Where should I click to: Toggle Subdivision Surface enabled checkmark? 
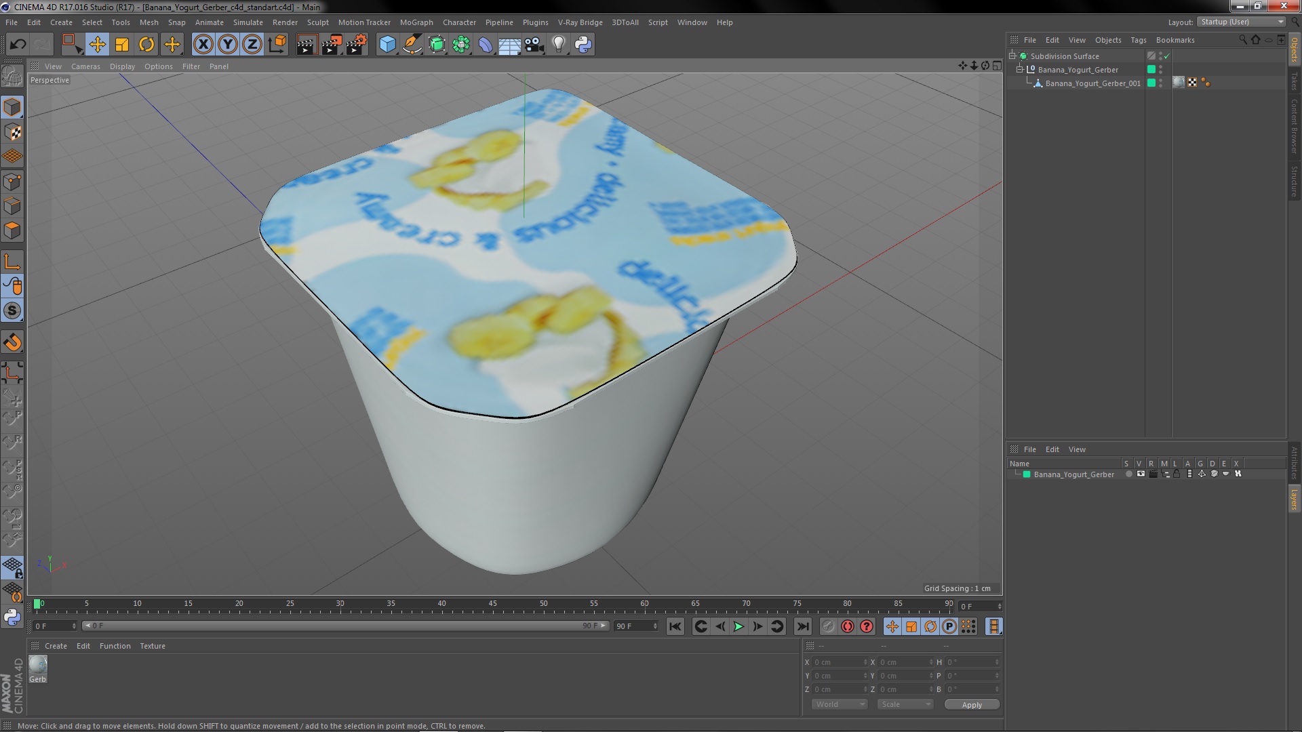tap(1167, 56)
